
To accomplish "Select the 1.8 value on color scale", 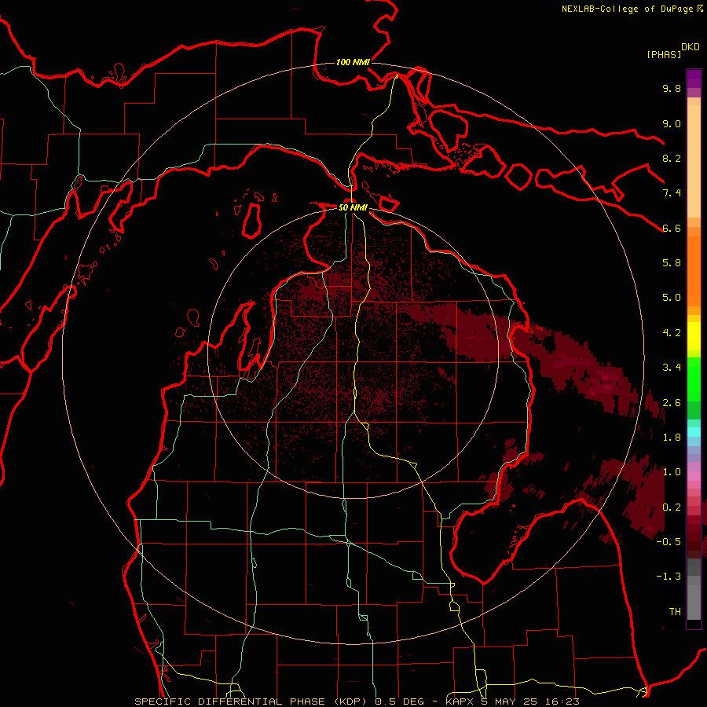I will pos(672,438).
